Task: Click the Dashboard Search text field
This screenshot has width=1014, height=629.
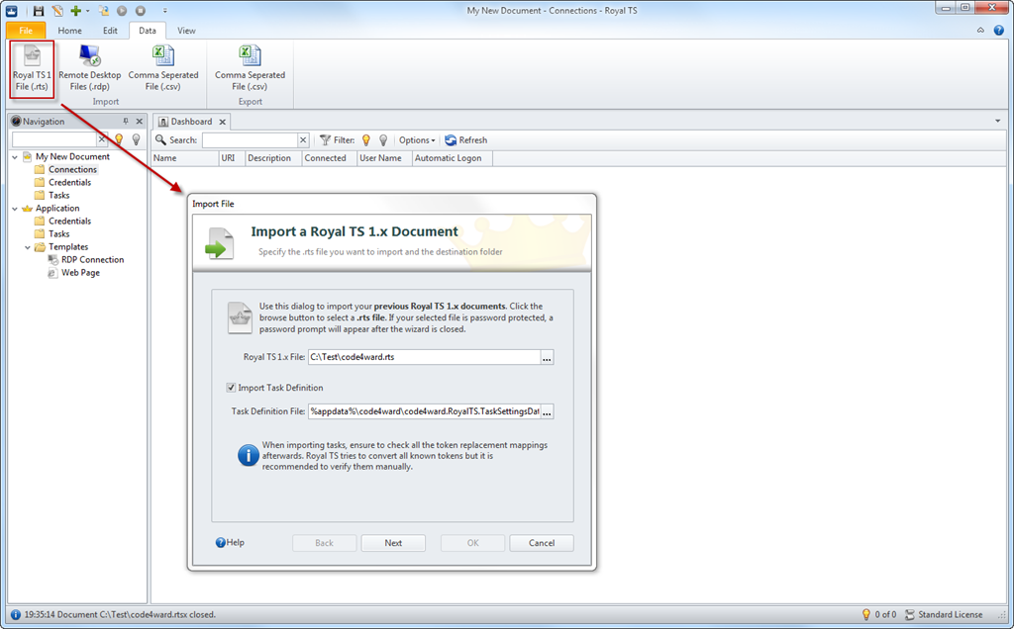Action: click(250, 140)
